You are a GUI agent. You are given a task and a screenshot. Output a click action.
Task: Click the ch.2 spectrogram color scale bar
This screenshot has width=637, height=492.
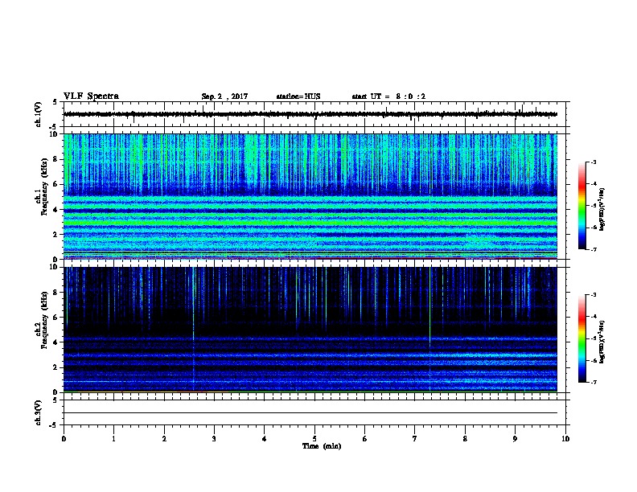tap(582, 338)
